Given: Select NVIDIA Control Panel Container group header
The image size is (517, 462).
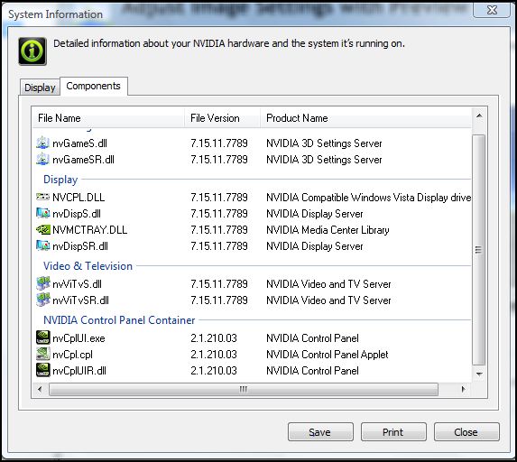Looking at the screenshot, I should pyautogui.click(x=119, y=319).
